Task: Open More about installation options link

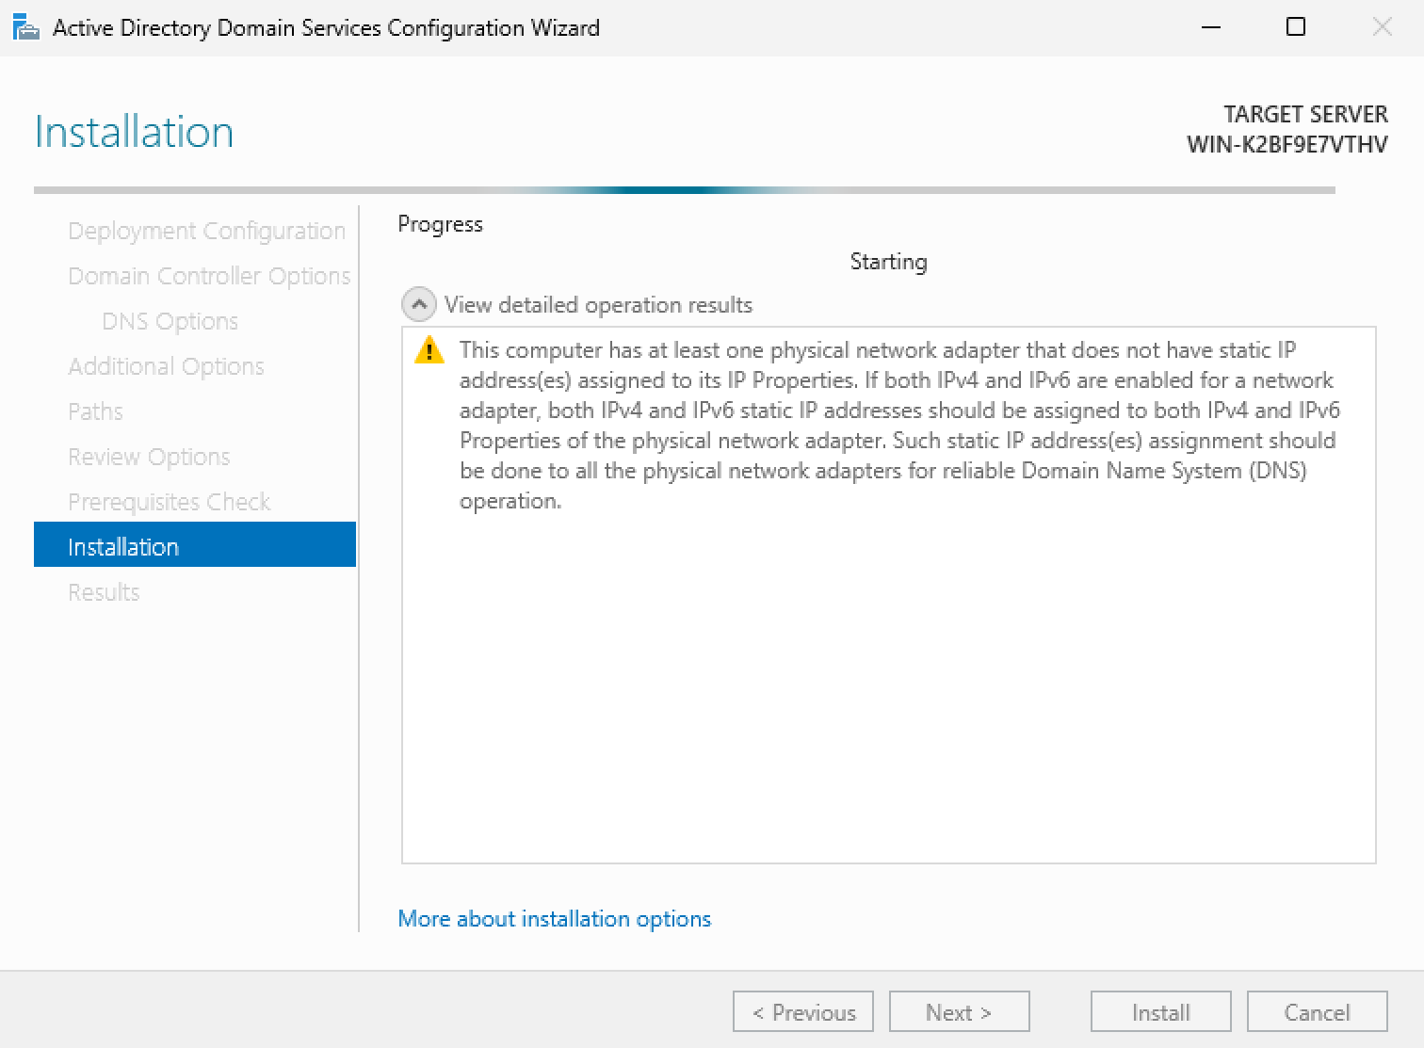Action: point(554,919)
